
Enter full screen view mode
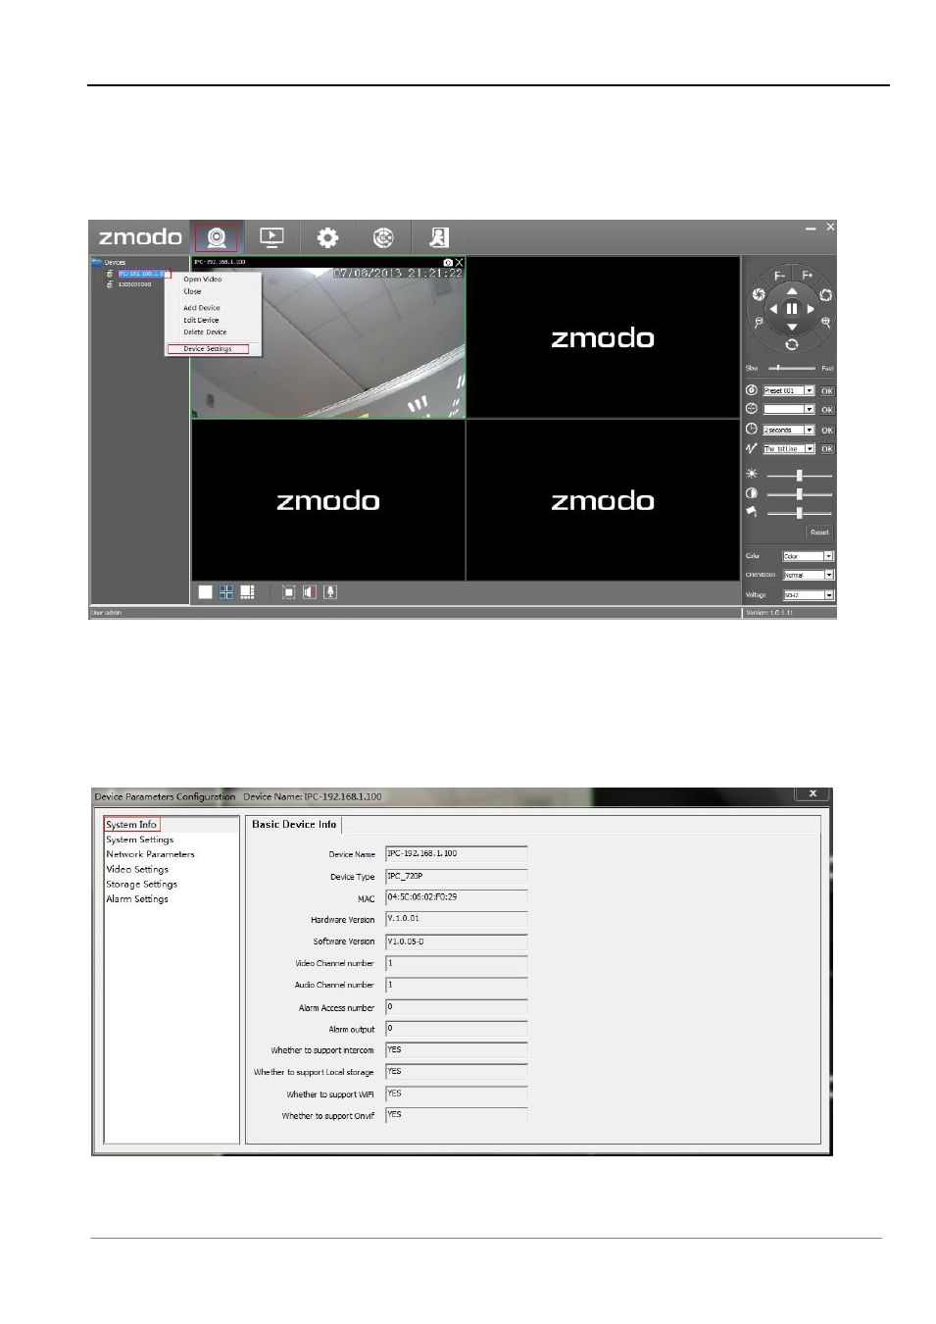[288, 592]
